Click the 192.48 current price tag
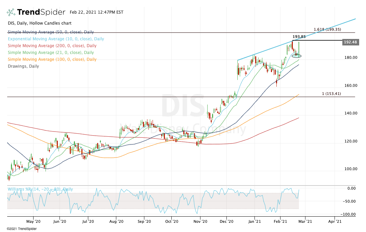Screen dimensions: 366x232 (351, 42)
